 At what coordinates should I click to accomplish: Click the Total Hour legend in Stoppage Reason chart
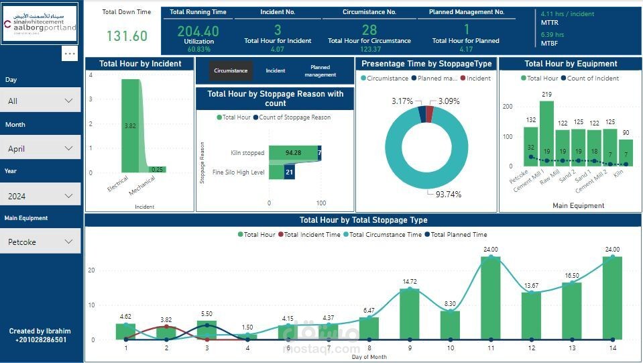pos(233,117)
